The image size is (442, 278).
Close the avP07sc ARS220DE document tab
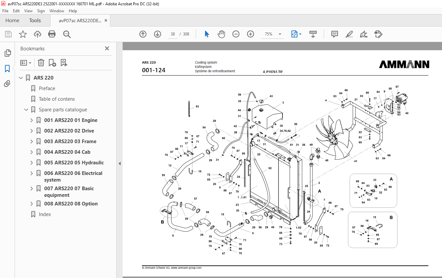106,21
